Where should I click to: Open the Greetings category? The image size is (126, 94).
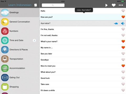[20, 13]
